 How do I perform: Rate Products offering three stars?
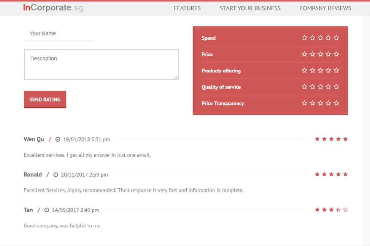tap(321, 71)
